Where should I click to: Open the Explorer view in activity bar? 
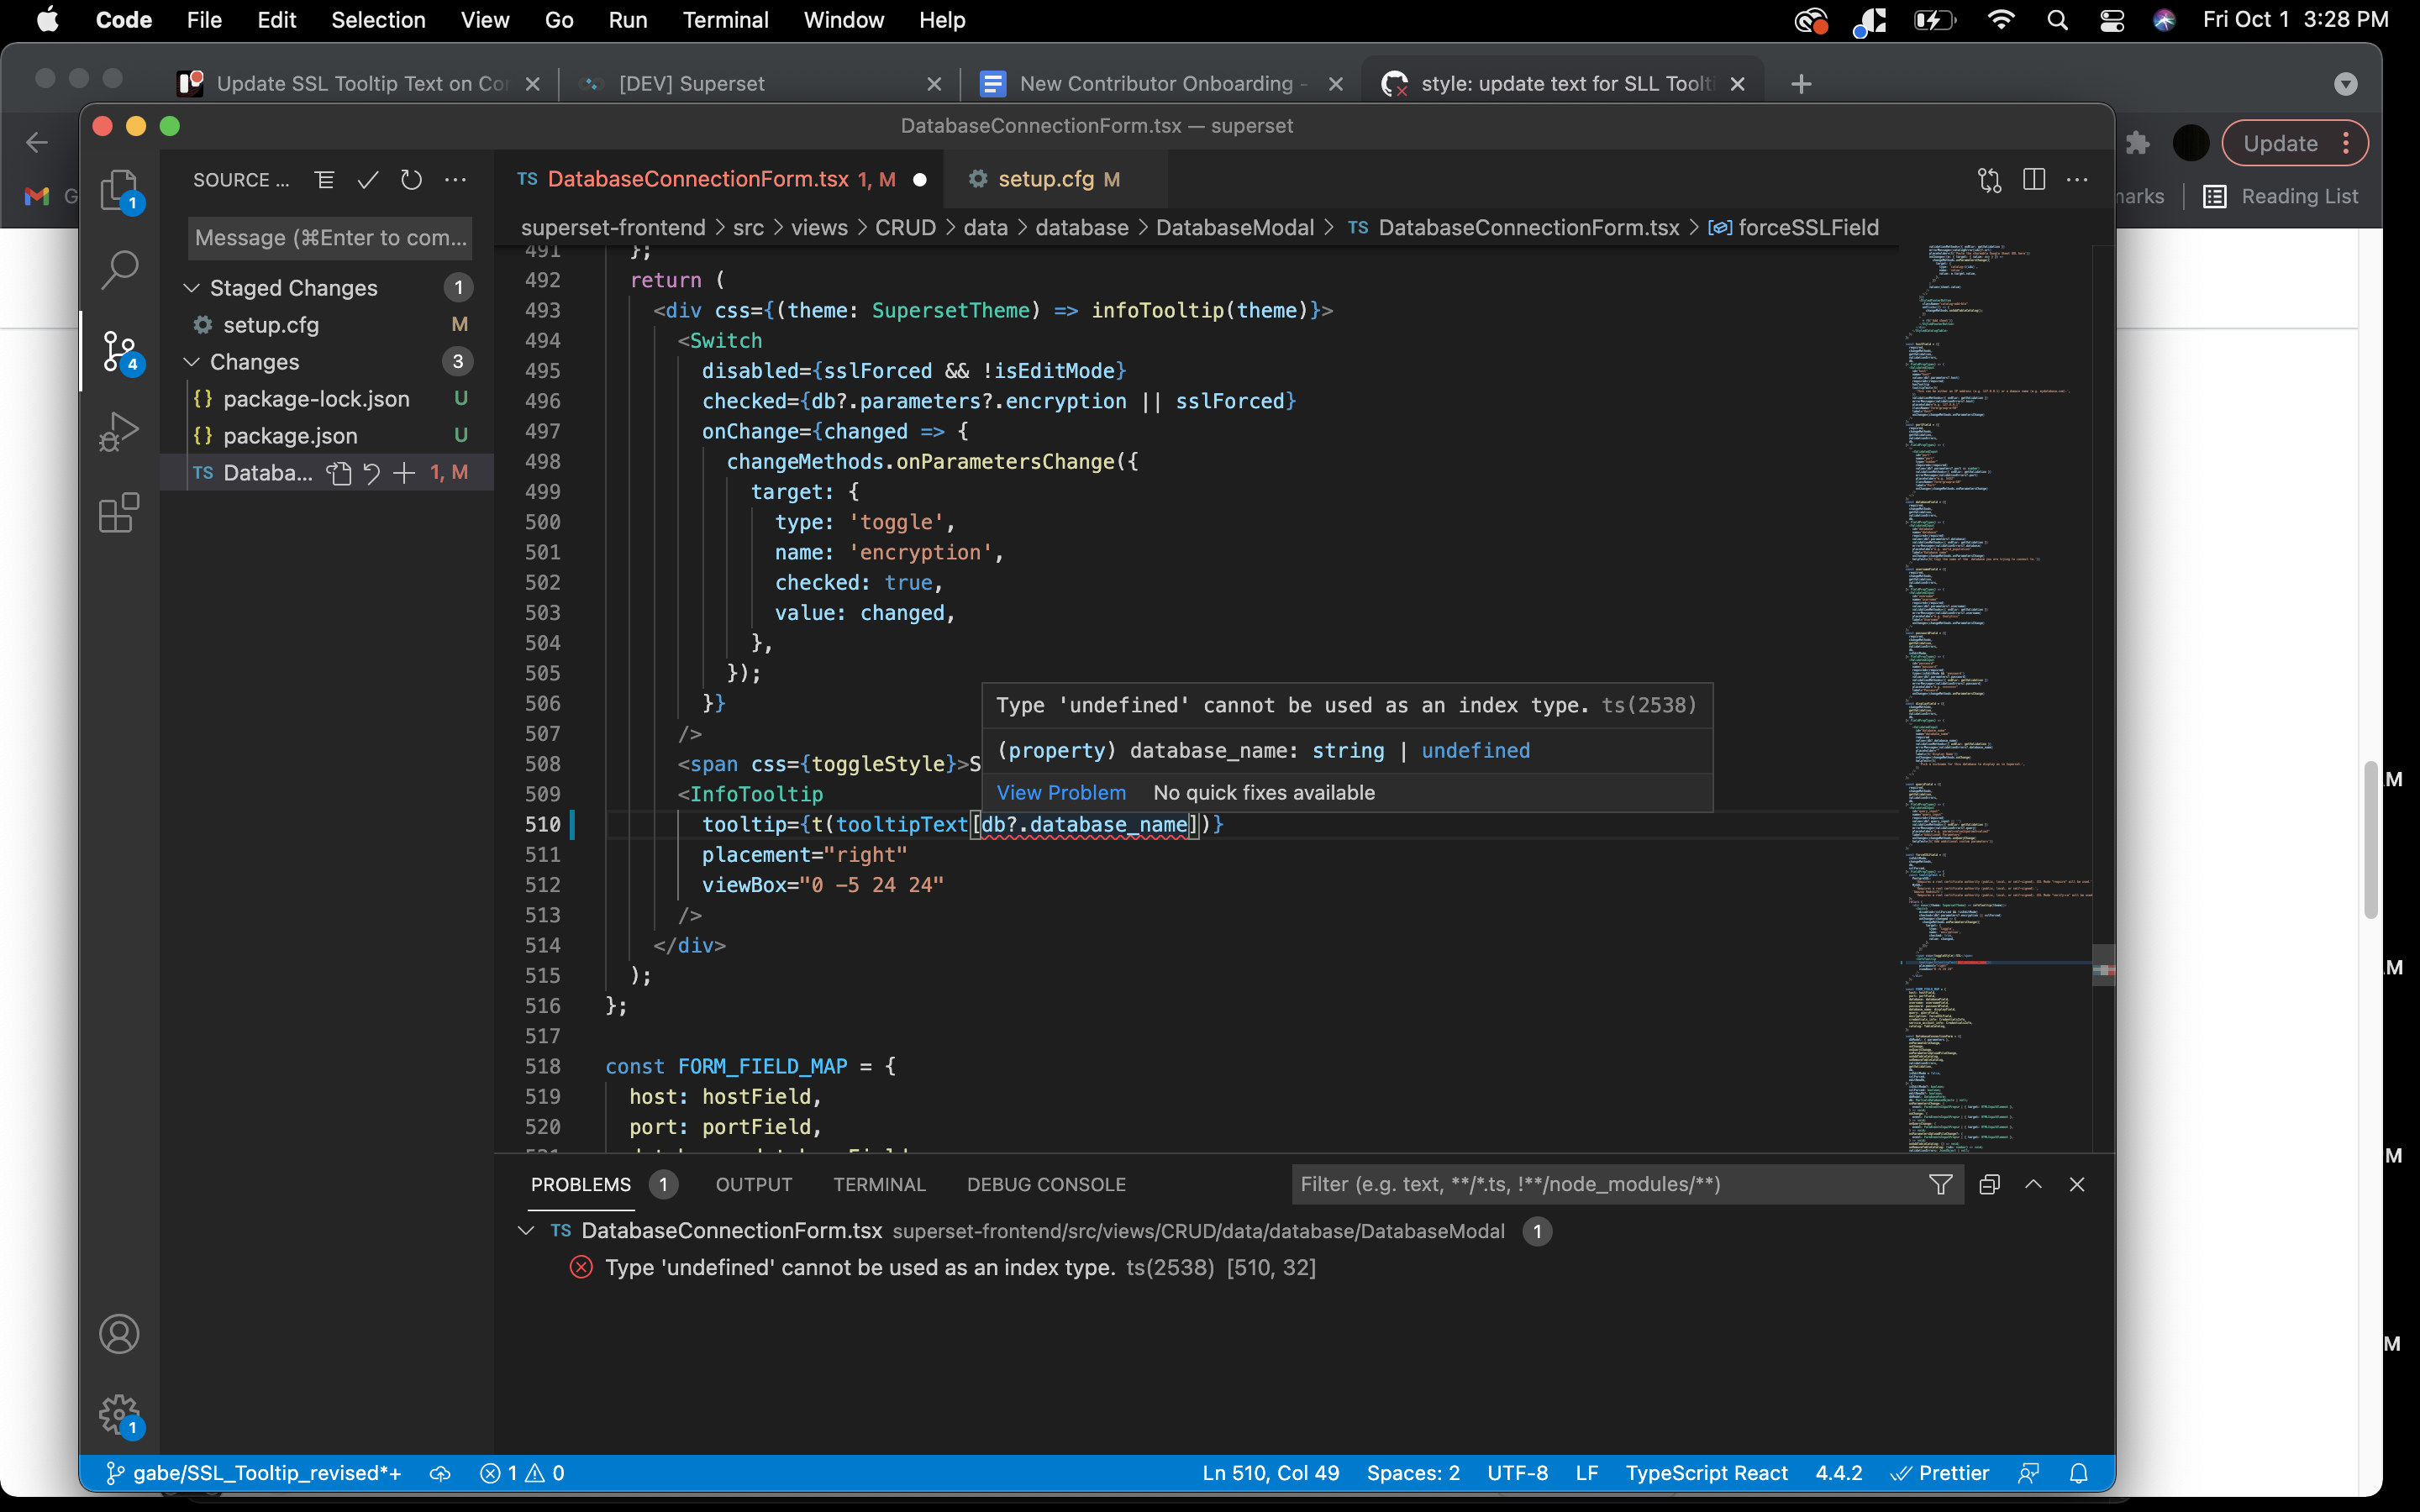coord(118,187)
